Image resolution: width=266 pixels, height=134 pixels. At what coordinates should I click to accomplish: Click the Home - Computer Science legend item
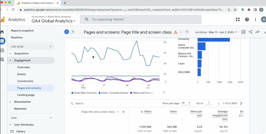(113, 93)
